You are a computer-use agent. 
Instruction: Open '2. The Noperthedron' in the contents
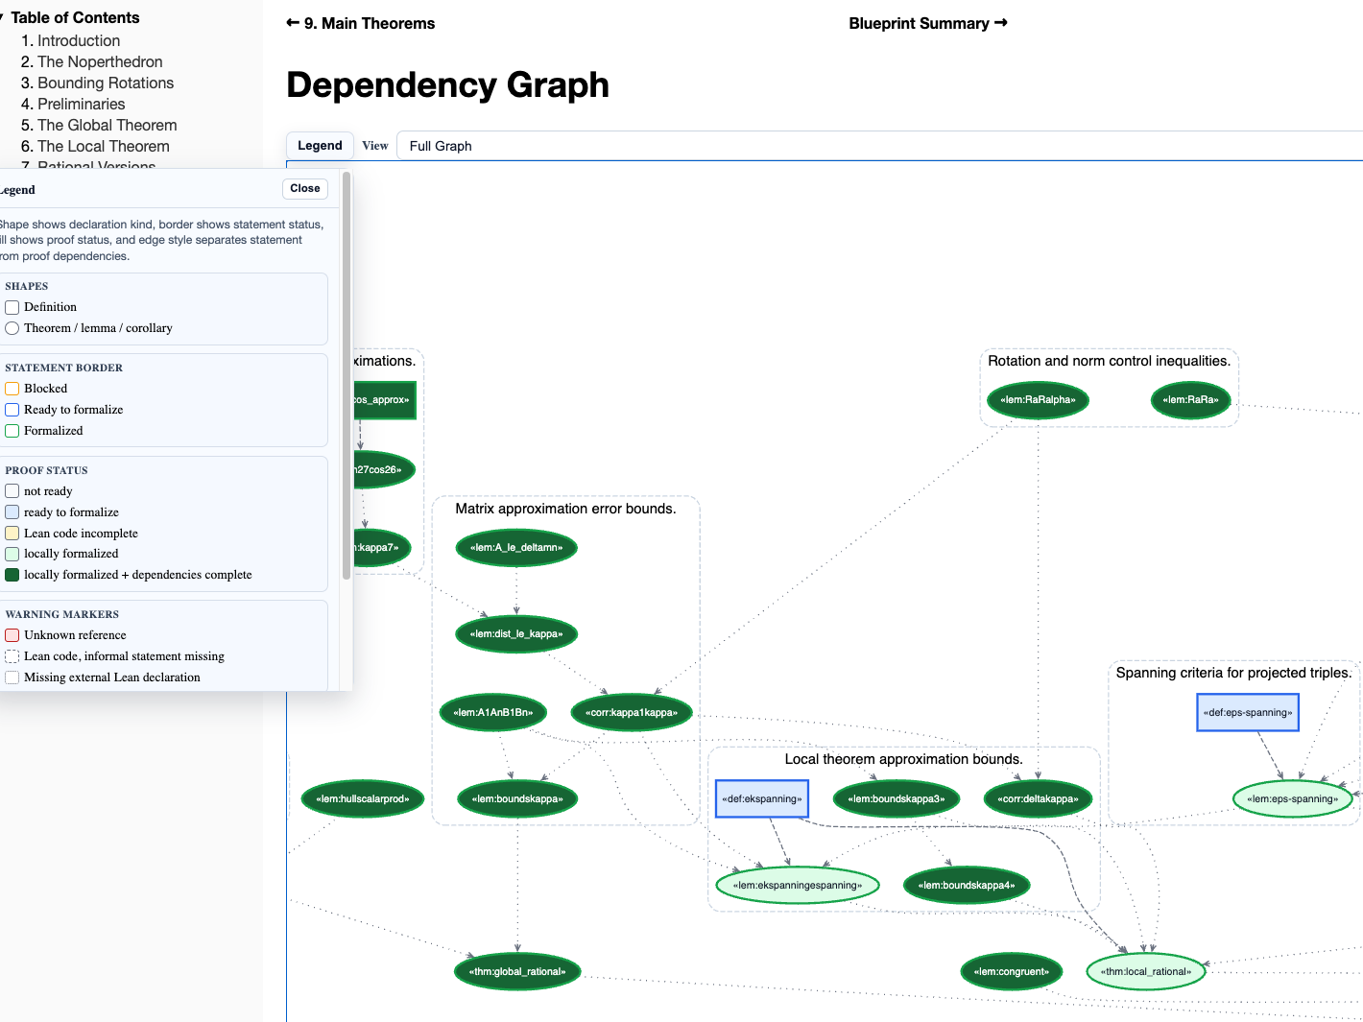pyautogui.click(x=99, y=61)
